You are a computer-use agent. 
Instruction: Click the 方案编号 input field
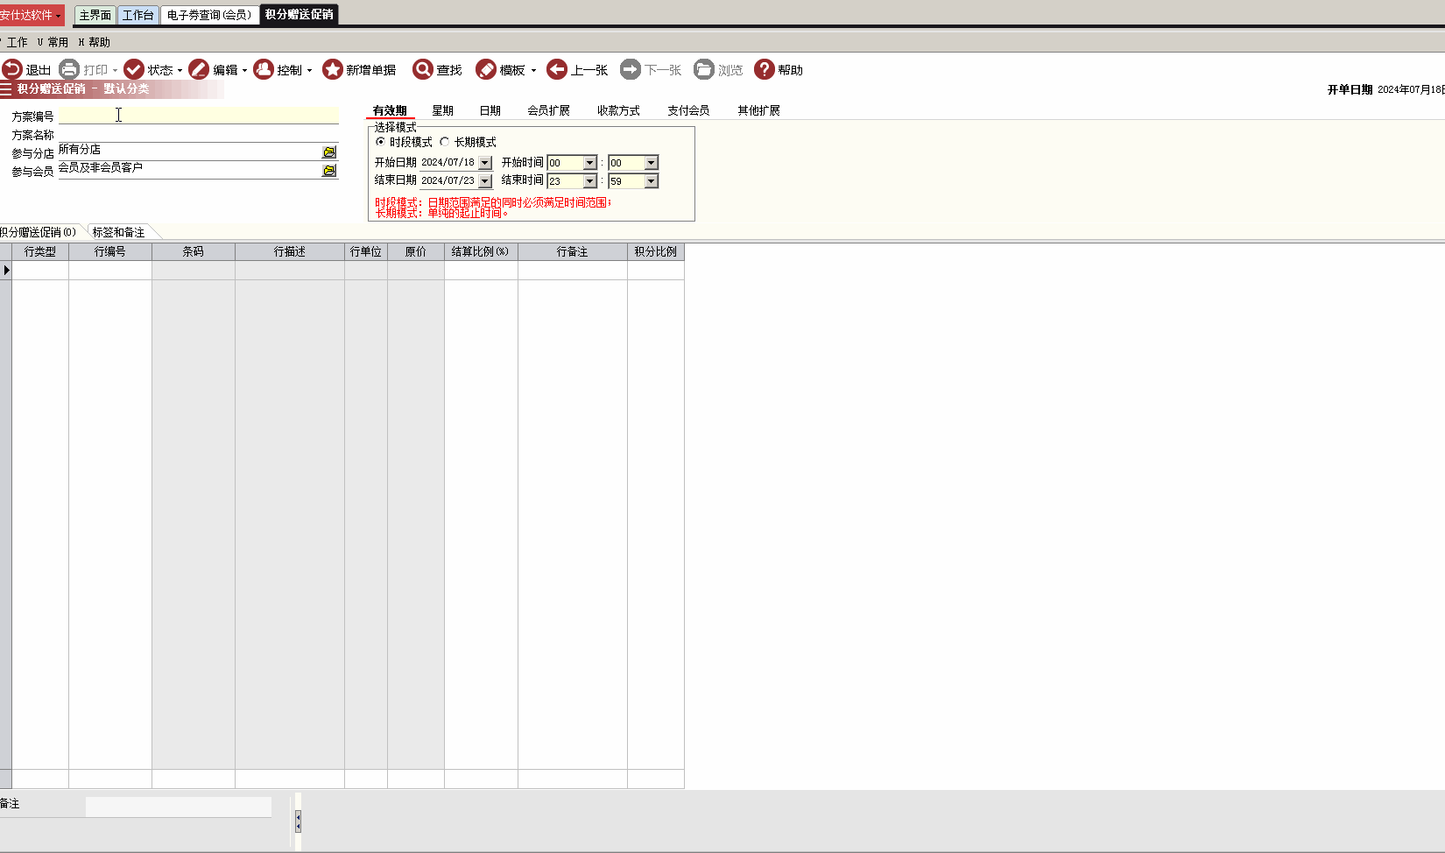tap(199, 115)
